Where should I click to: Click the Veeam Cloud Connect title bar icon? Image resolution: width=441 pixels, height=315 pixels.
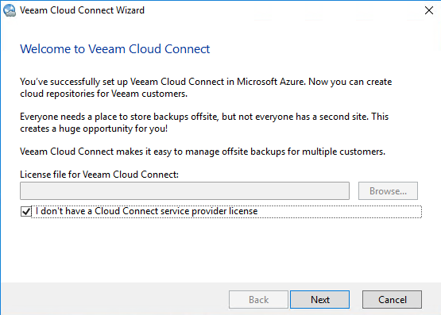pyautogui.click(x=10, y=10)
